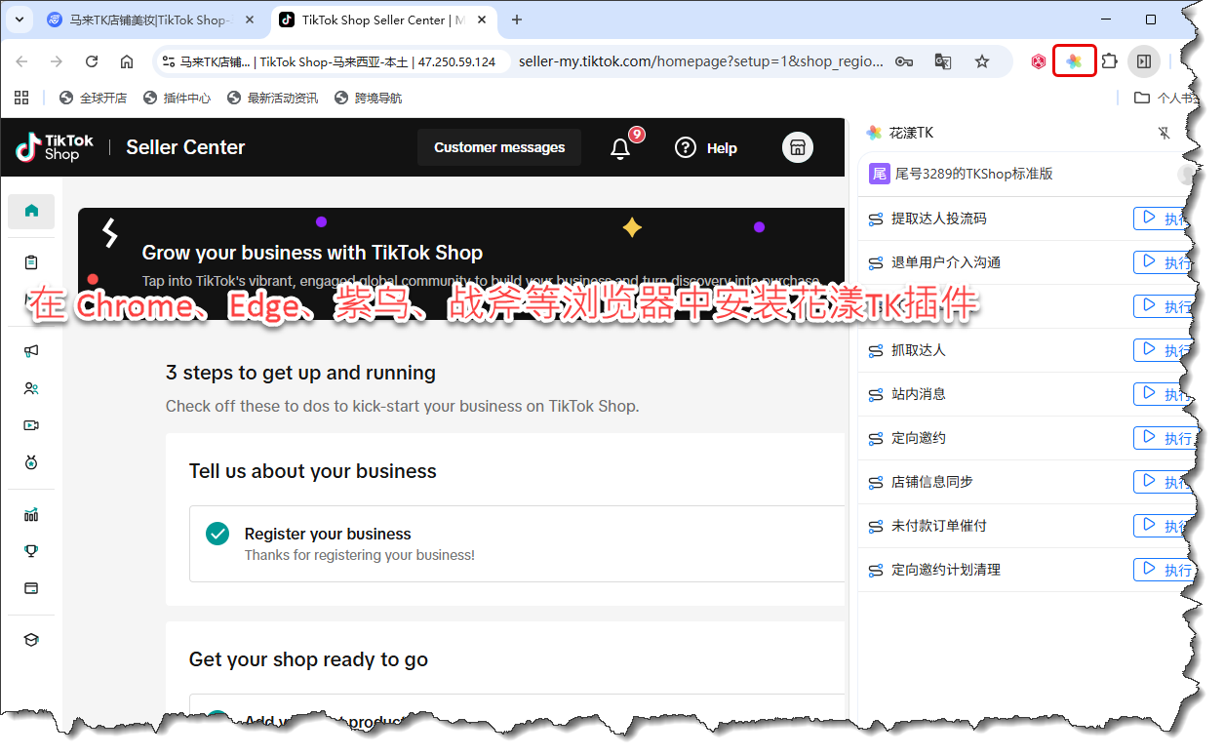Open the 跨境导航 bookmark
This screenshot has height=756, width=1224.
pos(368,98)
